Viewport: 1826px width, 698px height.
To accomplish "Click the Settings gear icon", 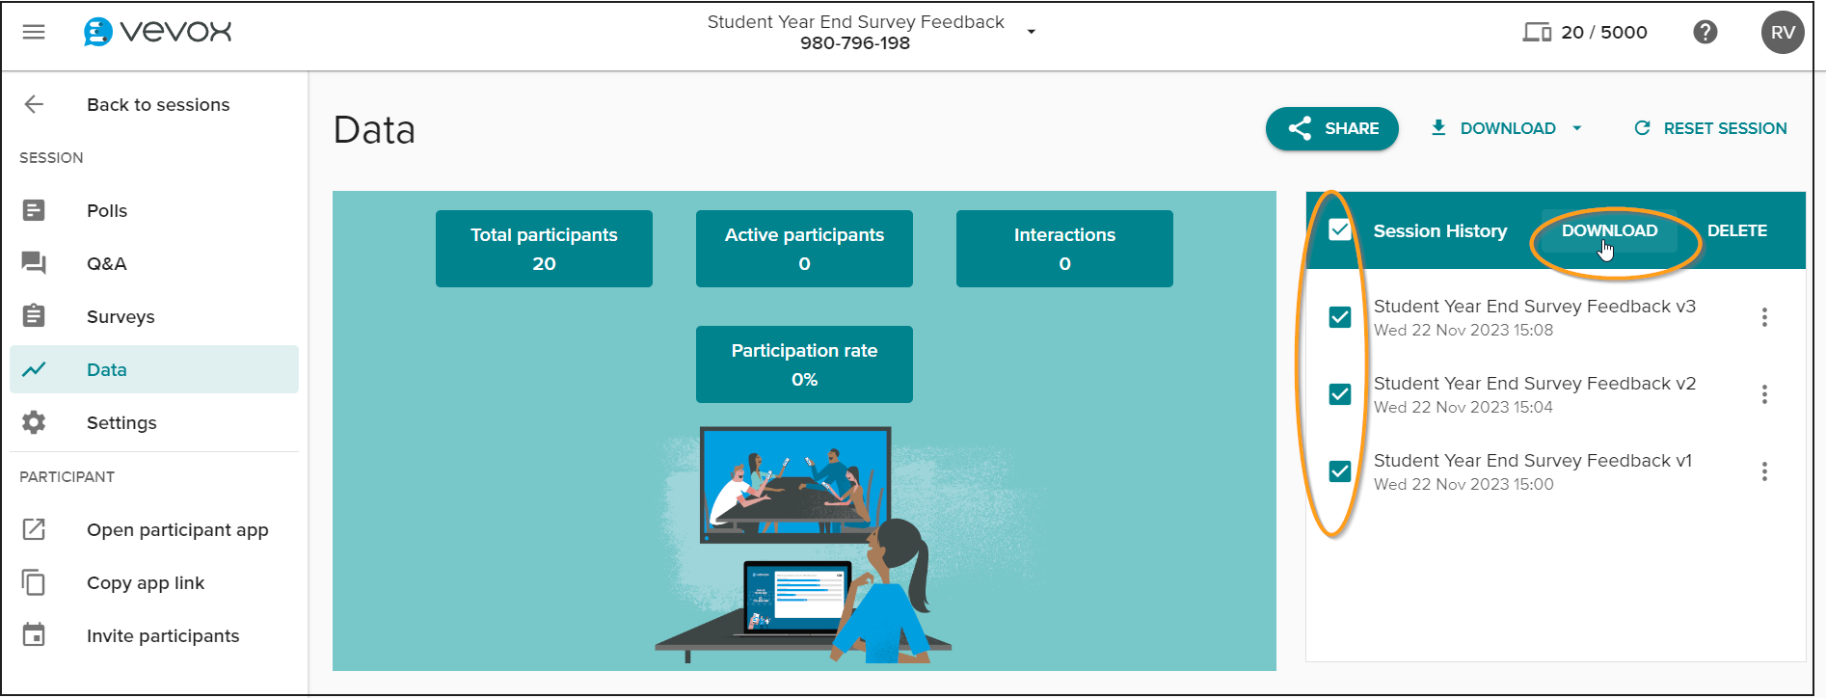I will tap(34, 422).
